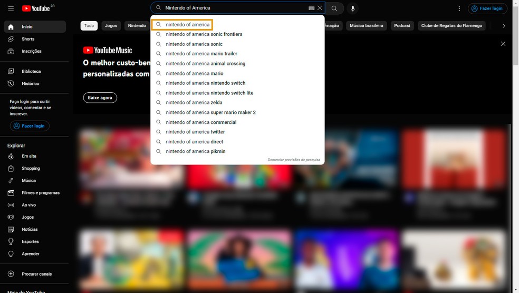519x293 pixels.
Task: Open the Notícias section
Action: [x=35, y=230]
